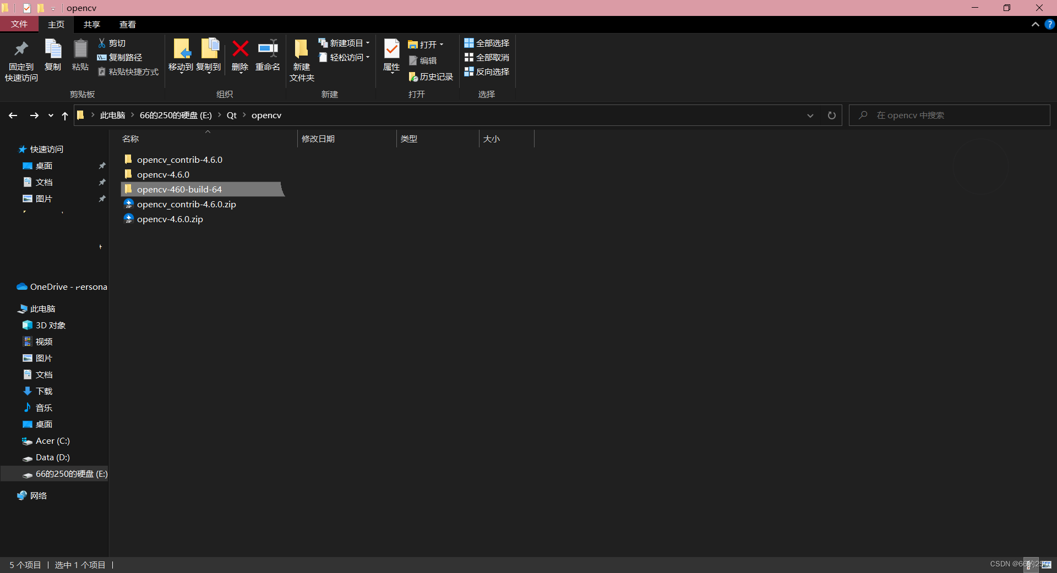Screen dimensions: 1057x573
Task: Open the quick access toolbar customize arrow
Action: [53, 8]
